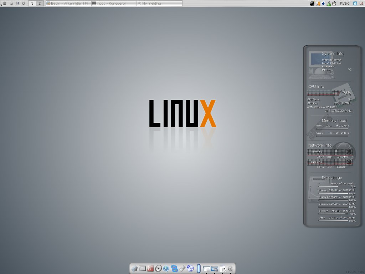
Task: Click the Disk Usage heading
Action: coord(332,178)
